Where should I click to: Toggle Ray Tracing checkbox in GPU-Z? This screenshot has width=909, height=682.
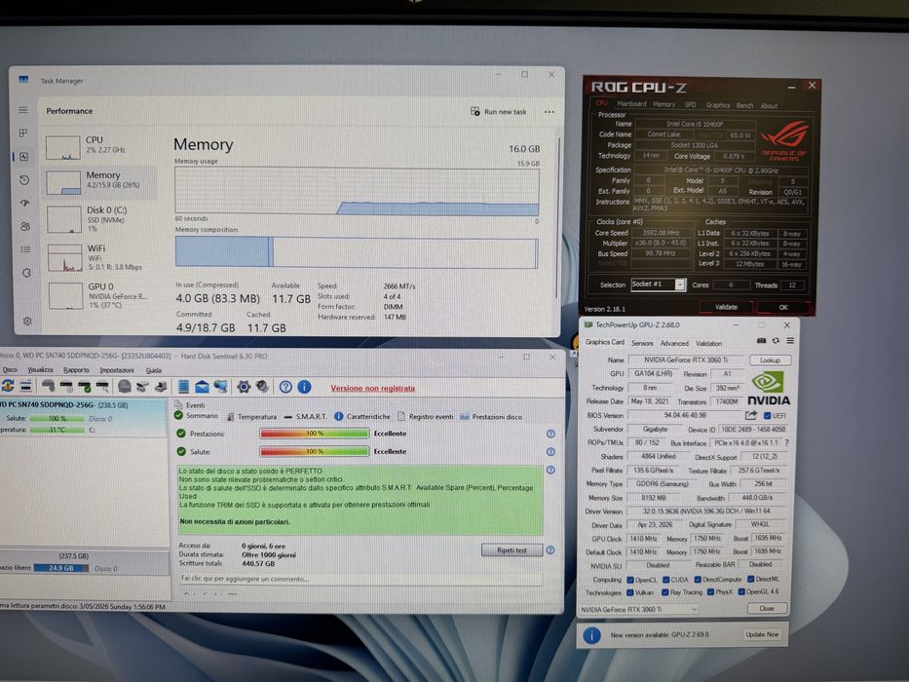point(664,592)
